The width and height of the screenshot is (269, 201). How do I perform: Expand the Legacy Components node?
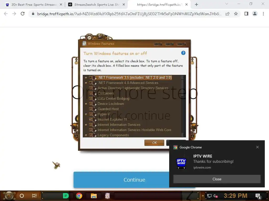[x=86, y=135]
